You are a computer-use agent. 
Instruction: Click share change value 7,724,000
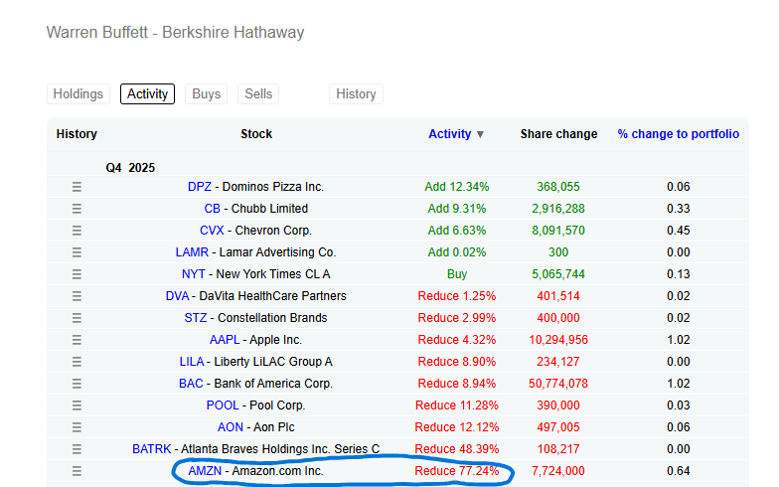[x=558, y=471]
